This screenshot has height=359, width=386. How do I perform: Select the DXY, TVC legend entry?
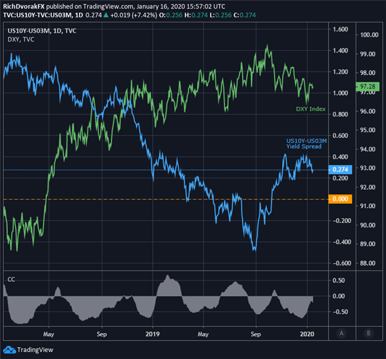[x=21, y=40]
